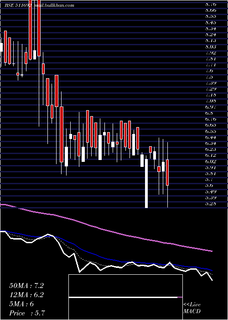The image size is (228, 320).
Task: Click the 7.81 price label
Action: point(211,59)
